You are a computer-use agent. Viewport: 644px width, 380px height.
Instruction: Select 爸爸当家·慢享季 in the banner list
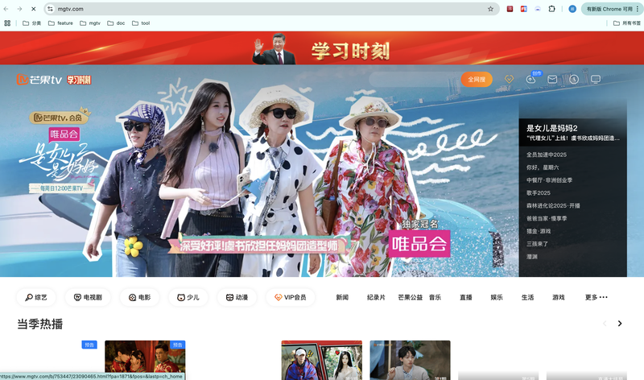tap(547, 218)
